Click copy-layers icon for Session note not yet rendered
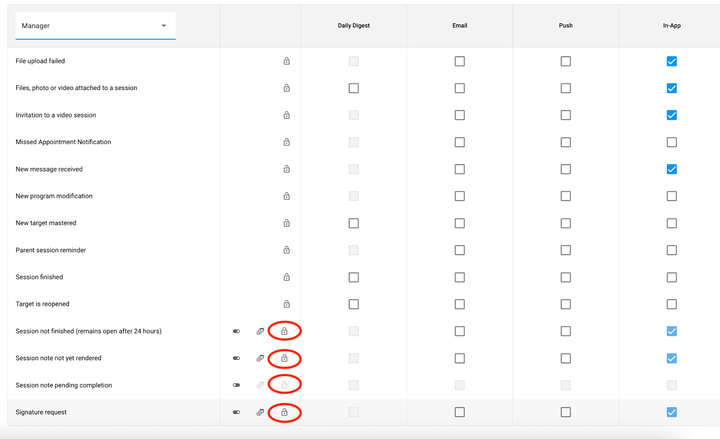720x439 pixels. [260, 358]
